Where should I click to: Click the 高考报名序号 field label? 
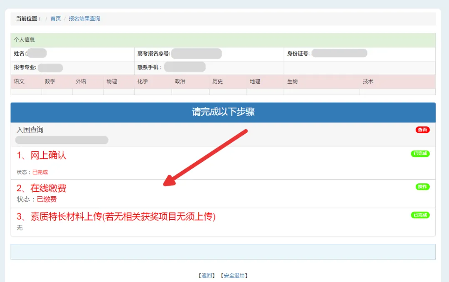(153, 54)
